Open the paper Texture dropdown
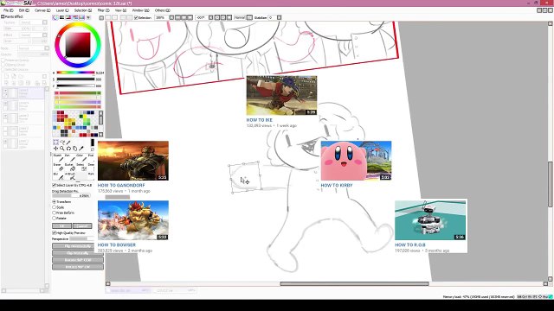The image size is (554, 311). pos(33,22)
